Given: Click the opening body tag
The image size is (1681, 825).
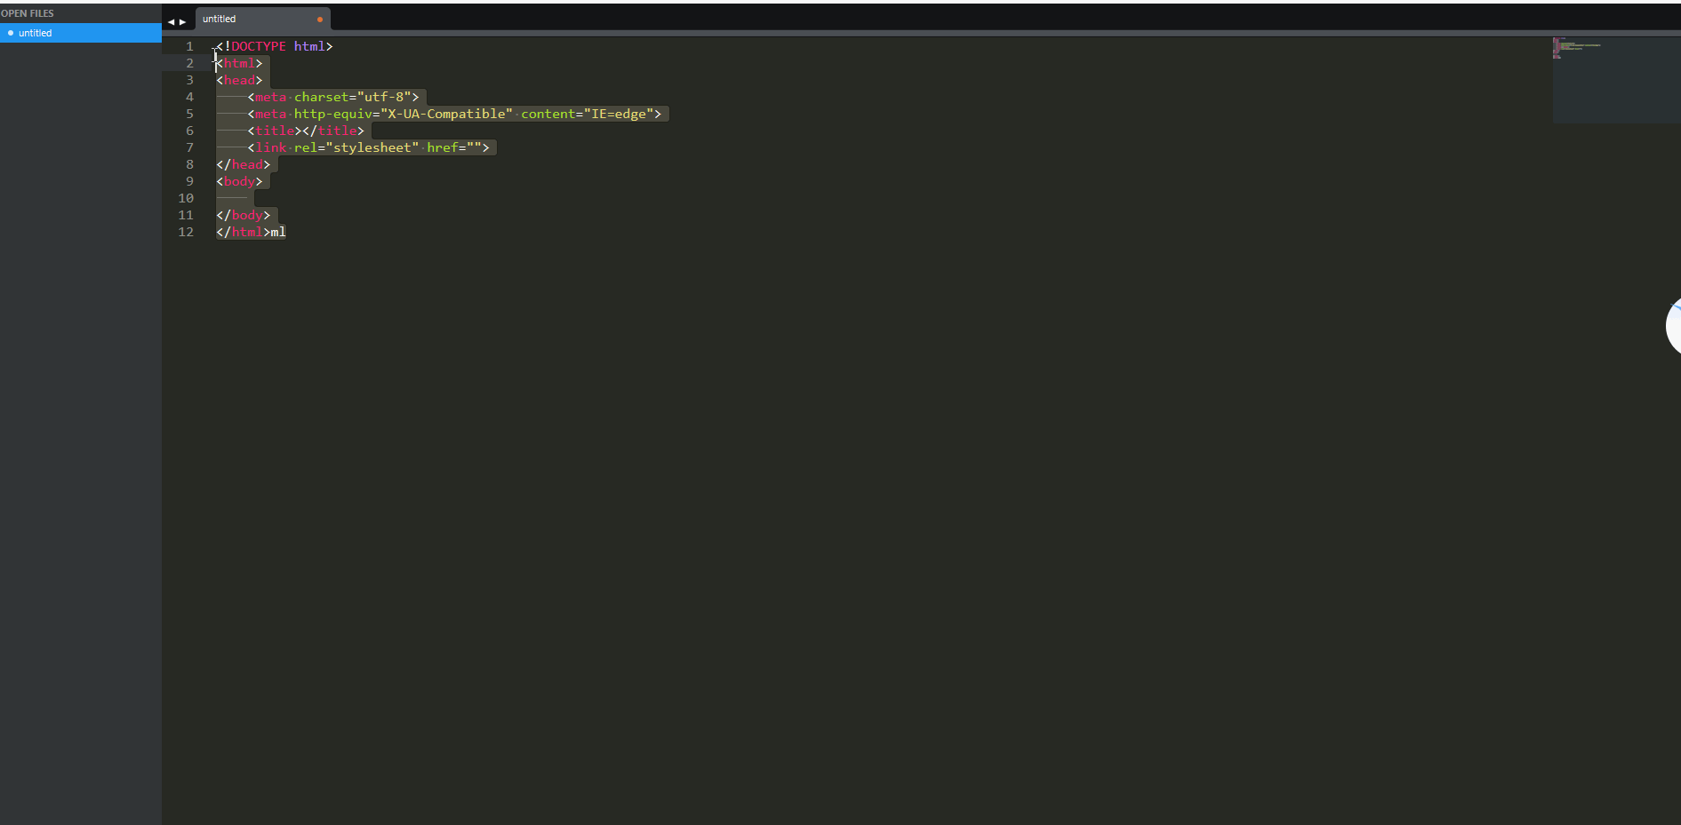Looking at the screenshot, I should click(239, 181).
